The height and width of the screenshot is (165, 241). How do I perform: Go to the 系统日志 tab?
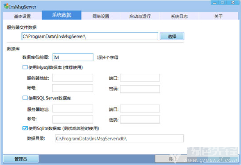pos(179,16)
